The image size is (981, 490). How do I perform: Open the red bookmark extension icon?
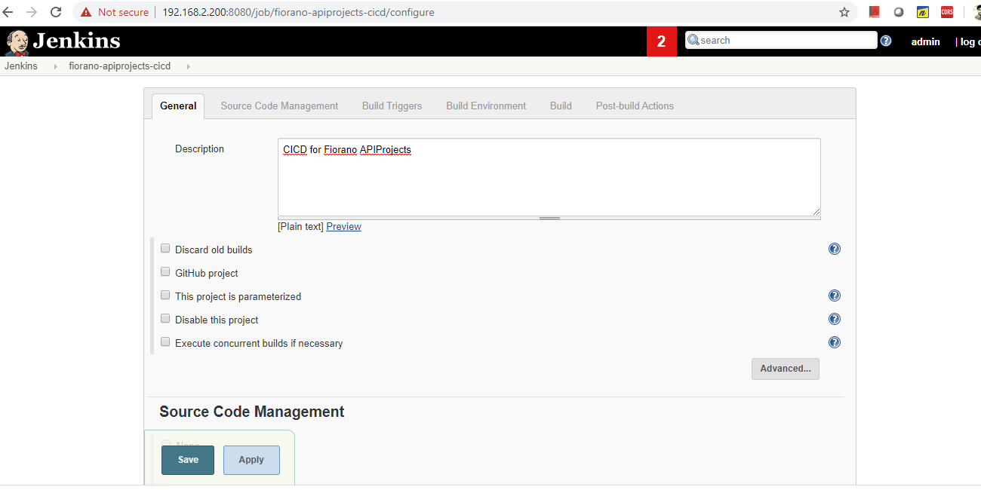875,12
